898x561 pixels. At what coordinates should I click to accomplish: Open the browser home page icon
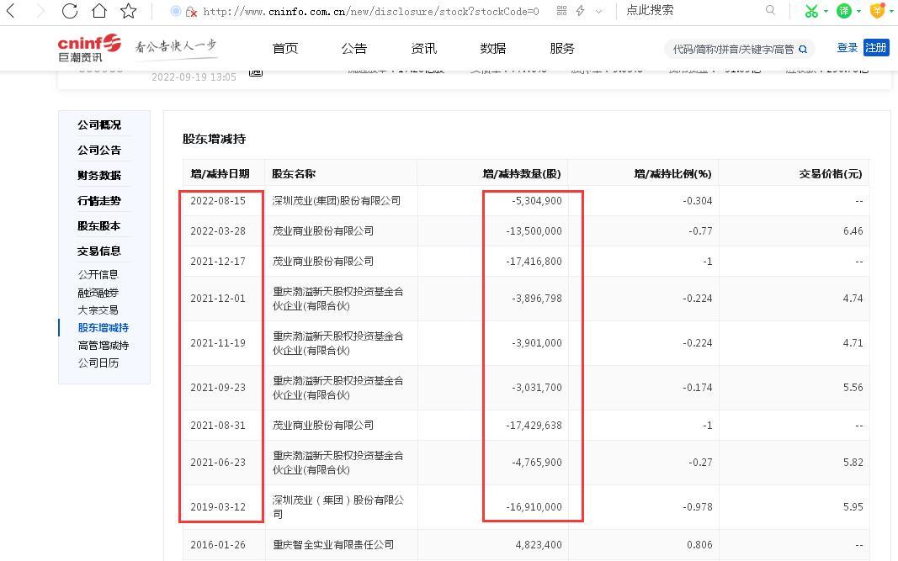coord(99,10)
